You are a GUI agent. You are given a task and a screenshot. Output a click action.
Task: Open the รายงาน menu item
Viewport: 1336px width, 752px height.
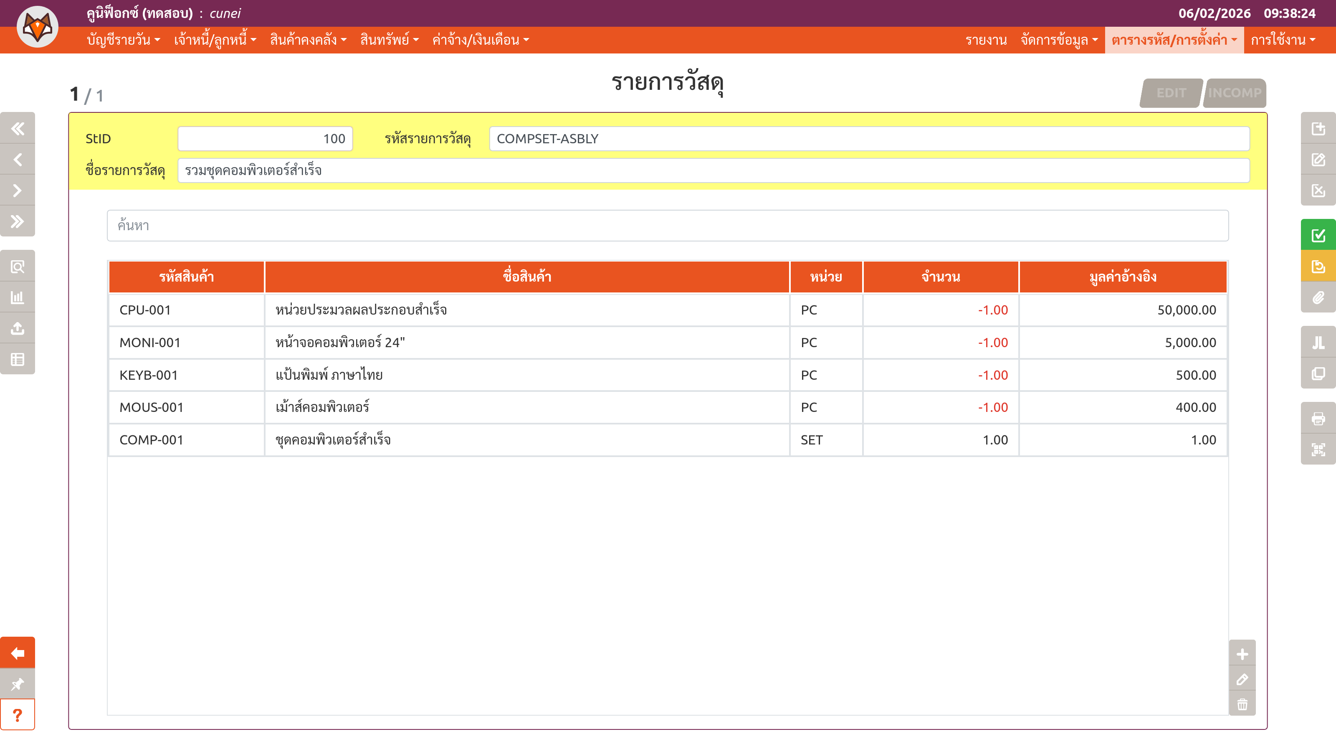tap(986, 40)
